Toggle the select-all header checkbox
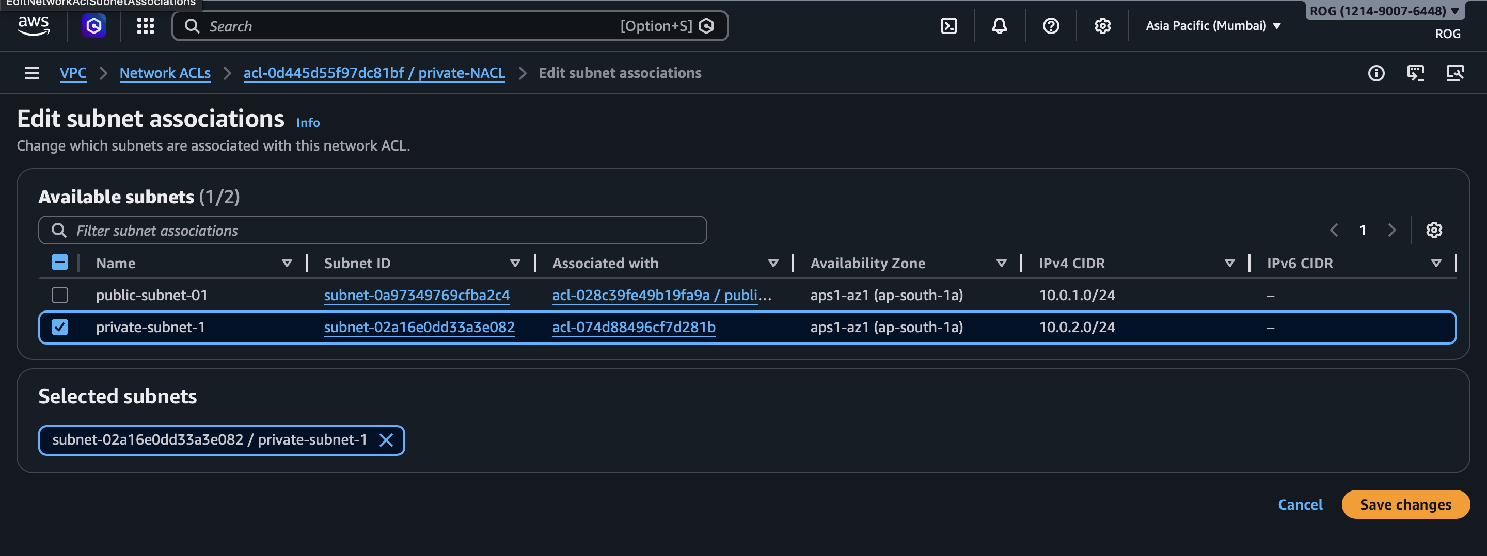1487x556 pixels. tap(60, 263)
